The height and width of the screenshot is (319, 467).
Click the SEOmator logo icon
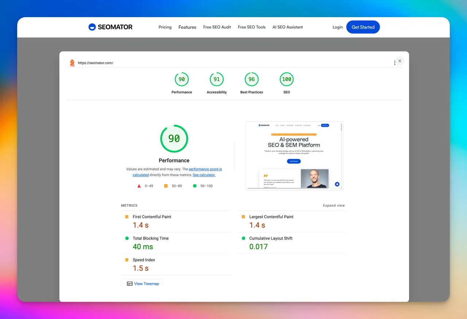[92, 27]
